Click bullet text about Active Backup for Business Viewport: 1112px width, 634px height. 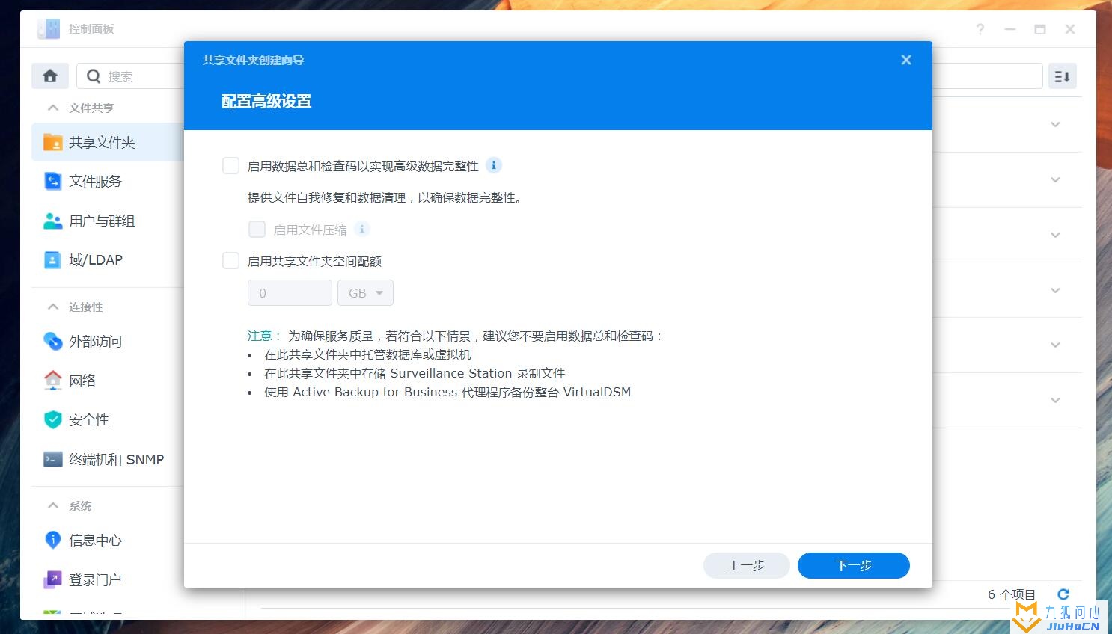click(x=447, y=392)
